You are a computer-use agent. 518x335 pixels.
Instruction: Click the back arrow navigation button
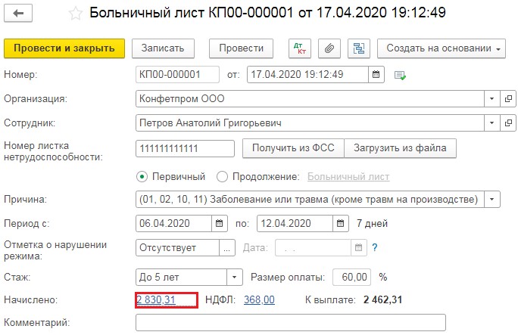coord(19,14)
